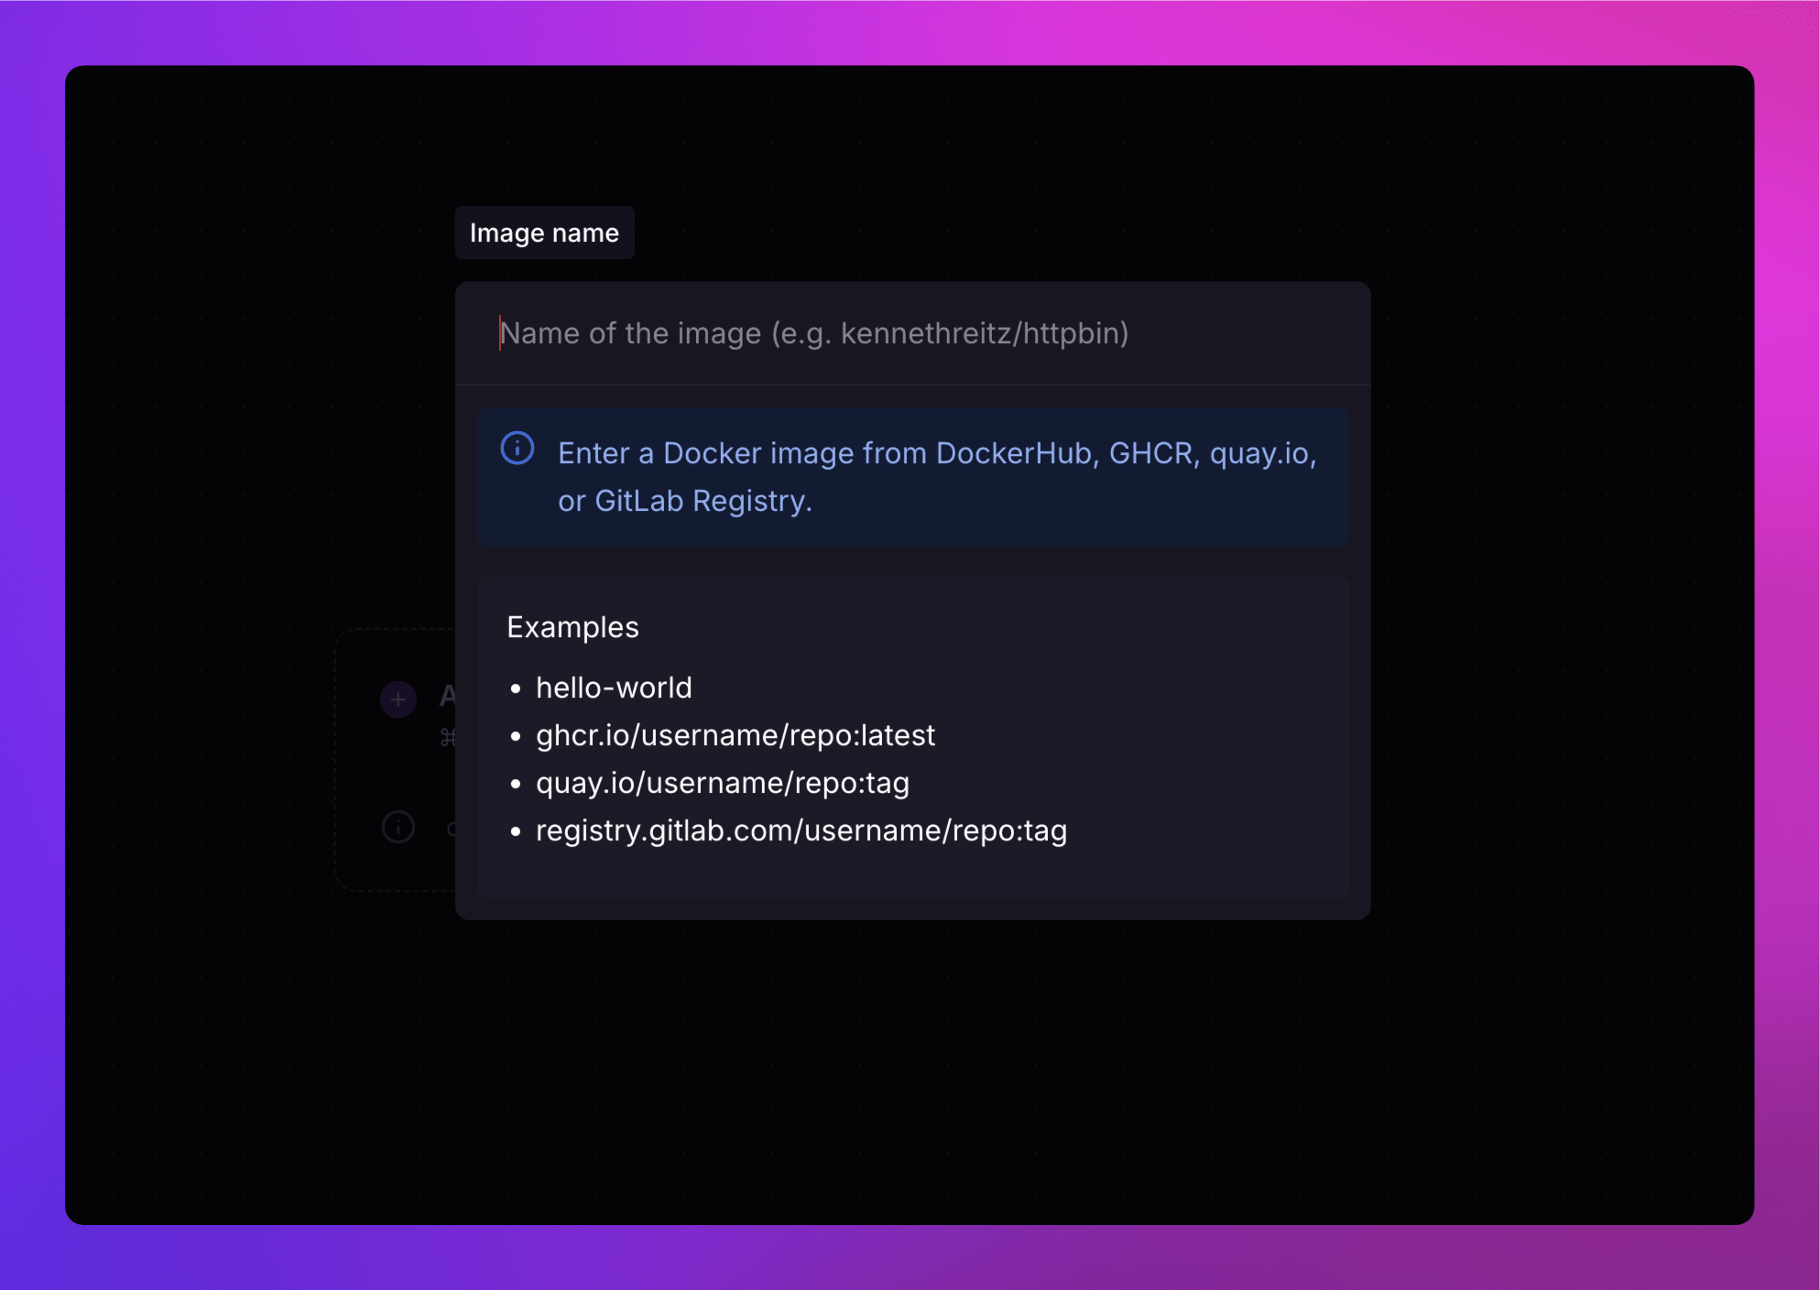The height and width of the screenshot is (1290, 1820).
Task: Click the circular info icon near the dashed card
Action: click(x=398, y=827)
